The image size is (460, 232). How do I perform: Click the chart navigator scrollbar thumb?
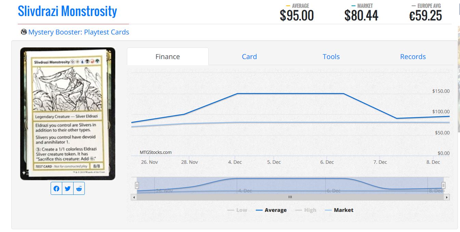pos(290,197)
